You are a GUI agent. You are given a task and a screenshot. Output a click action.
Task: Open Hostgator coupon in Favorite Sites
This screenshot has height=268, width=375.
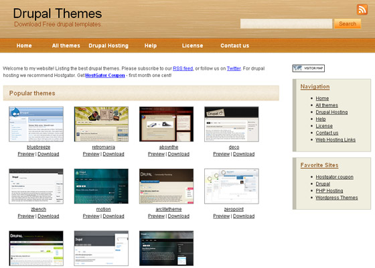tap(335, 177)
